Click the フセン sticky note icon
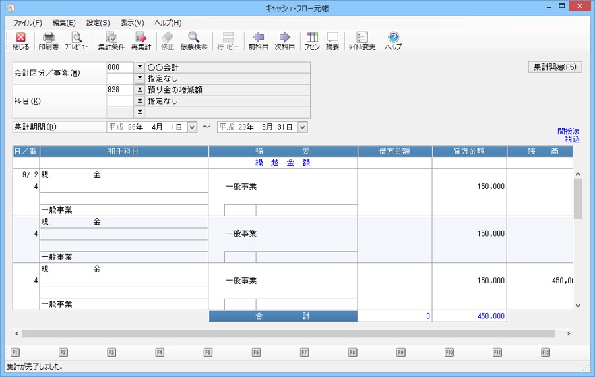The height and width of the screenshot is (377, 595). click(312, 41)
